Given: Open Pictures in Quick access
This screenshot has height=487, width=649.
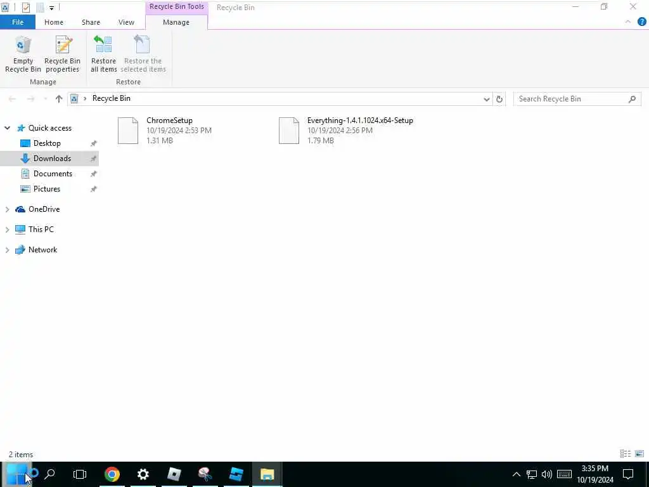Looking at the screenshot, I should [x=47, y=189].
